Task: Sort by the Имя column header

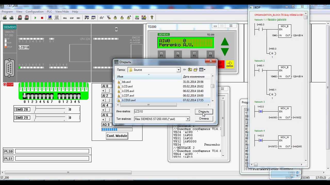Action: [149, 77]
